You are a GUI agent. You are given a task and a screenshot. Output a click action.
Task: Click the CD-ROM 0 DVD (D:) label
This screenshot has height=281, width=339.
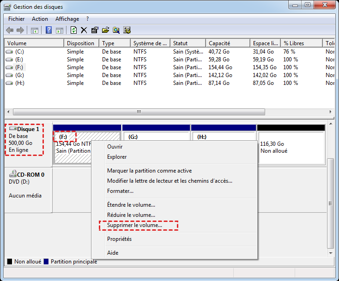click(x=19, y=182)
